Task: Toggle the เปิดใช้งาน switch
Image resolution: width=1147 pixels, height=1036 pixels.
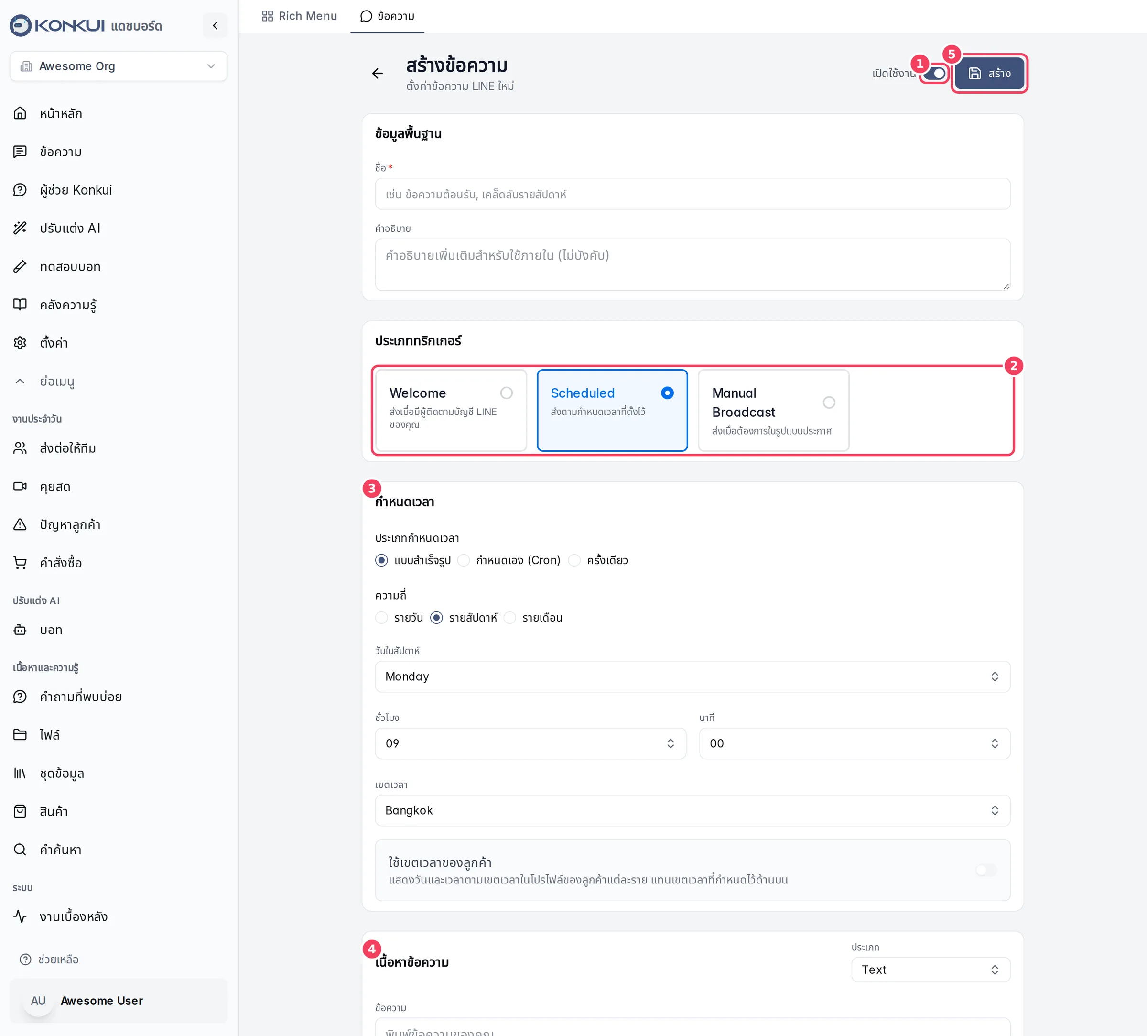Action: [x=934, y=74]
